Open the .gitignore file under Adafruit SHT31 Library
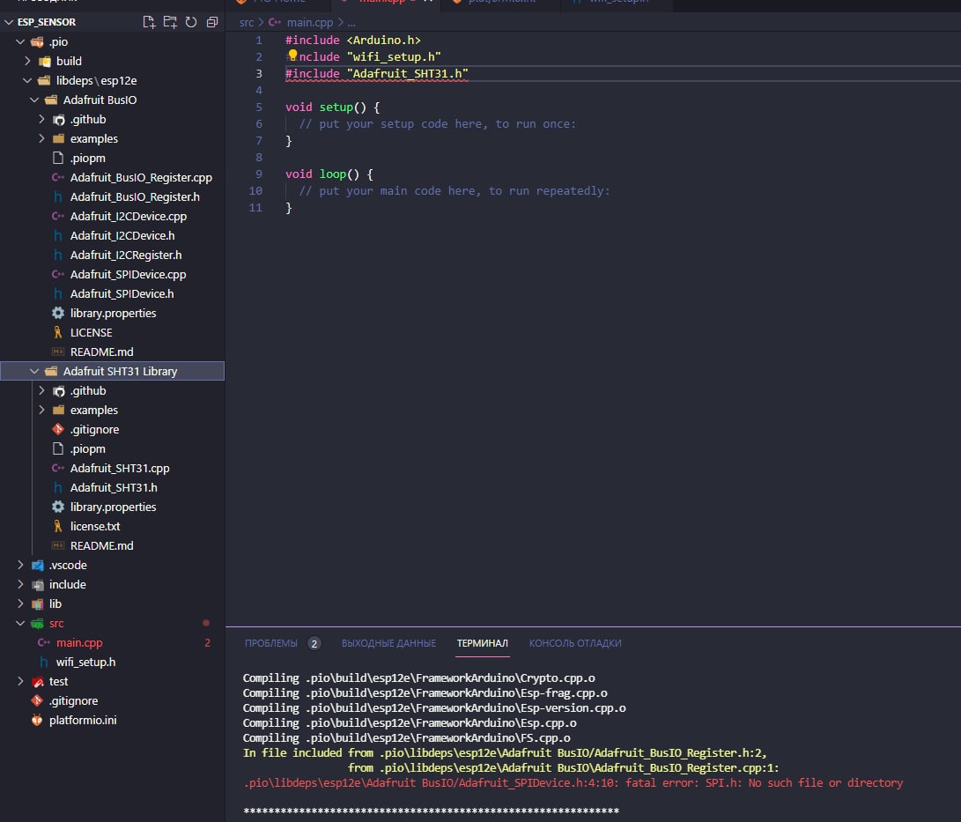Screen dimensions: 961x822 click(x=94, y=429)
